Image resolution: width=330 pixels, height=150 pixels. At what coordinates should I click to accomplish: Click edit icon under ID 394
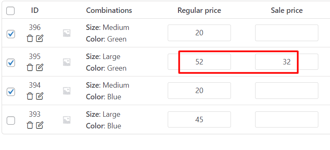tap(40, 96)
